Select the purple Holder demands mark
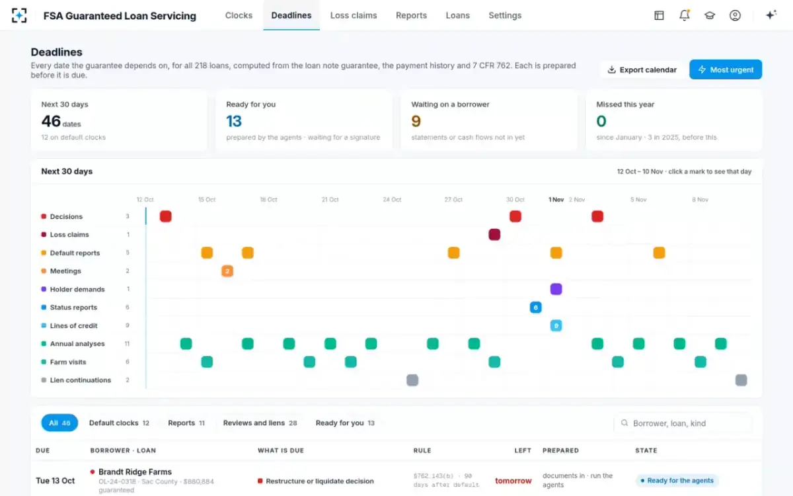This screenshot has width=793, height=496. coord(556,289)
